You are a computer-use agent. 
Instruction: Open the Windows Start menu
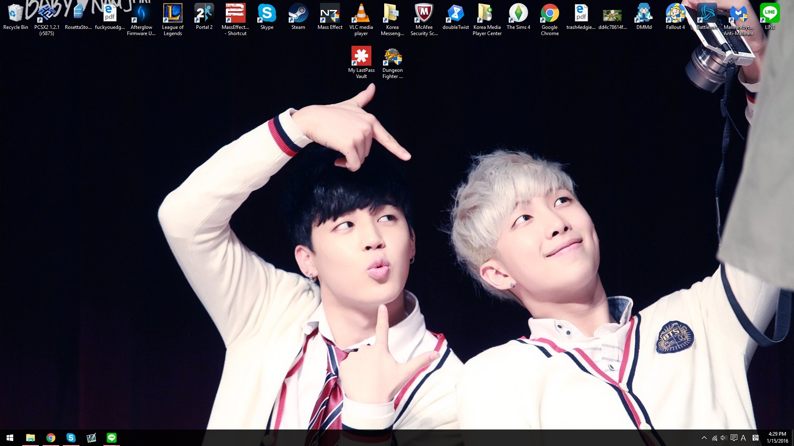pyautogui.click(x=10, y=438)
